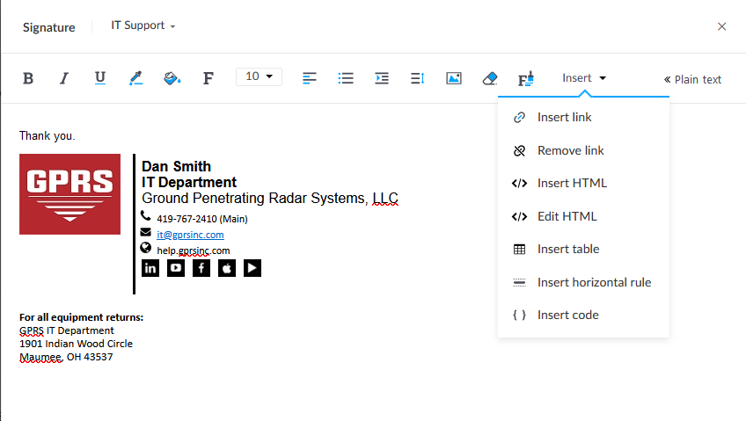Viewport: 746px width, 421px height.
Task: Click the indent icon
Action: click(x=382, y=78)
